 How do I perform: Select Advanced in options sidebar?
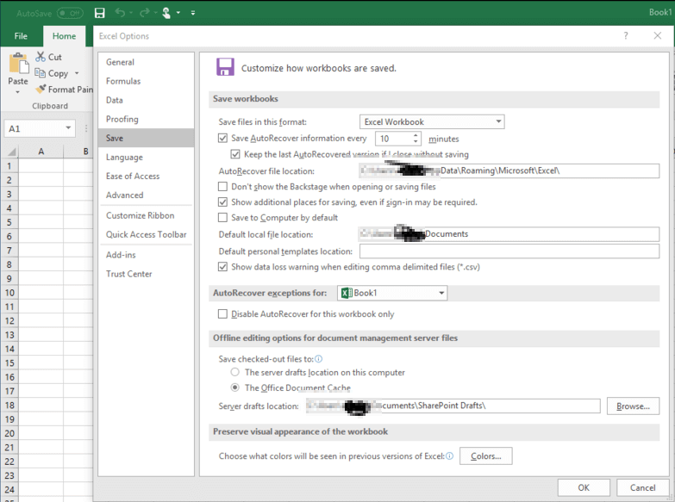point(125,195)
